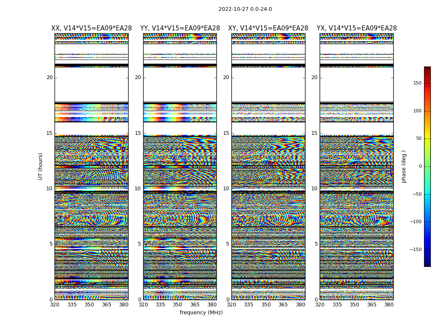Click the '5' UT hour tick of XX panel
Image resolution: width=437 pixels, height=333 pixels.
(x=51, y=244)
